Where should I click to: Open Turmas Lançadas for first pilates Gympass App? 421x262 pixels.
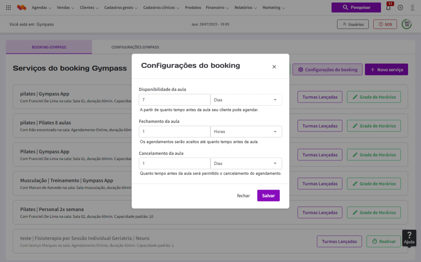[320, 97]
